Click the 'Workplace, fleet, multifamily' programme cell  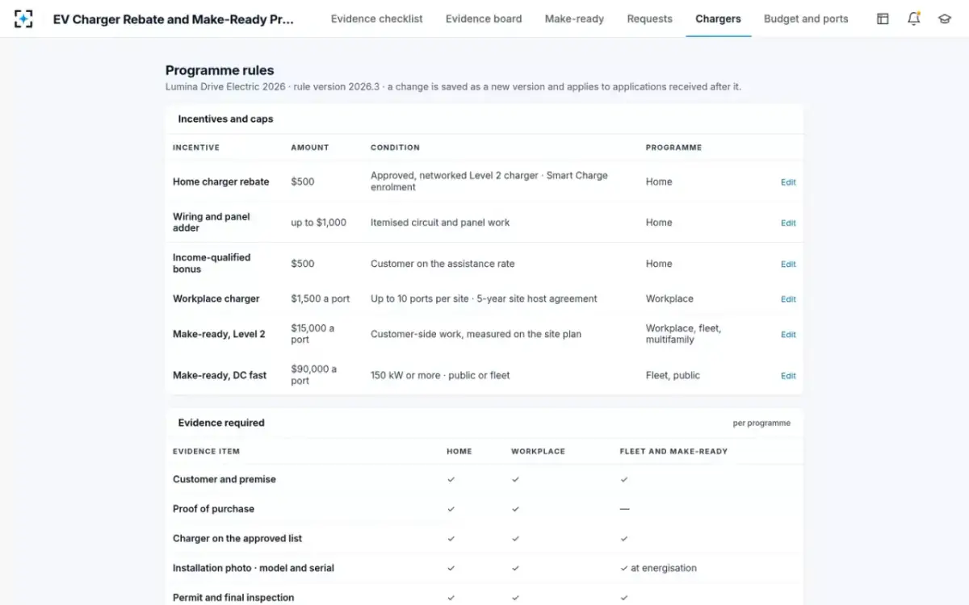pos(683,334)
